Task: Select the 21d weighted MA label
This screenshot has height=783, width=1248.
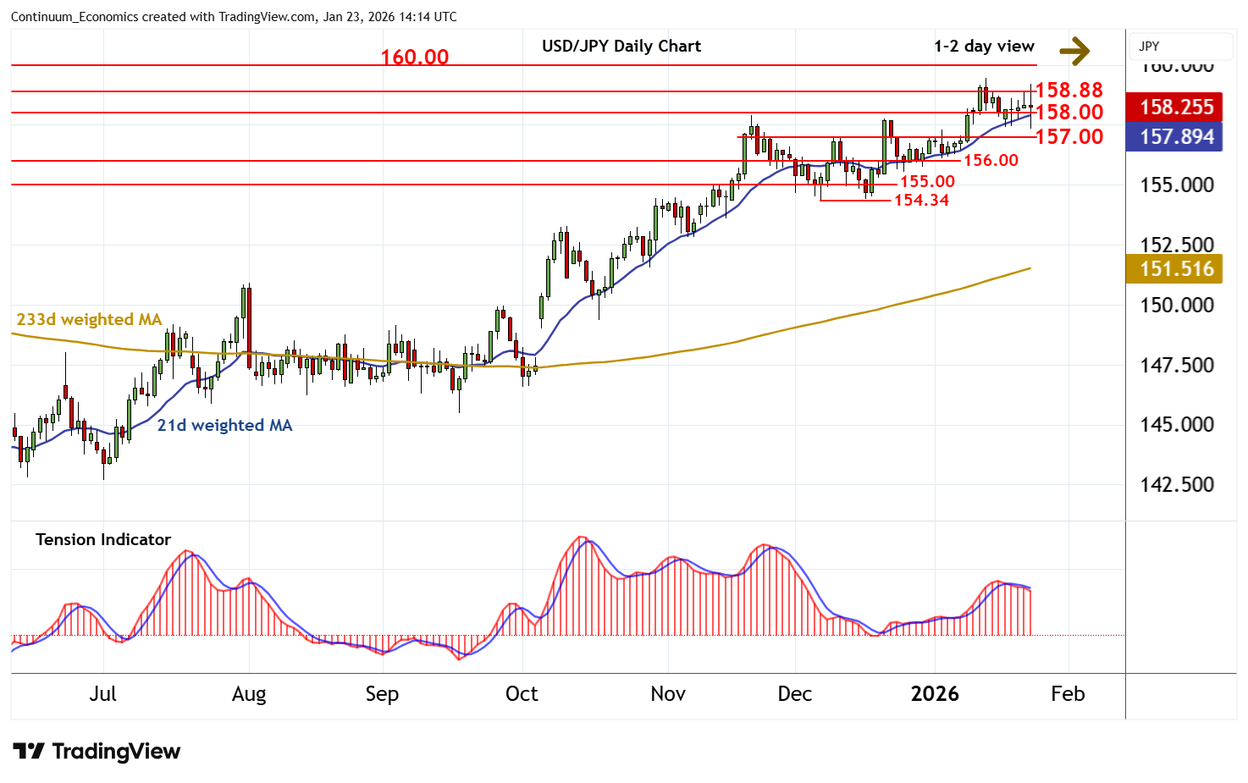Action: coord(224,425)
